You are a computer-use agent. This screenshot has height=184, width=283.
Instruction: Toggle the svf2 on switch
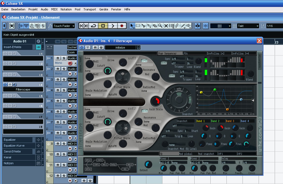144,111
